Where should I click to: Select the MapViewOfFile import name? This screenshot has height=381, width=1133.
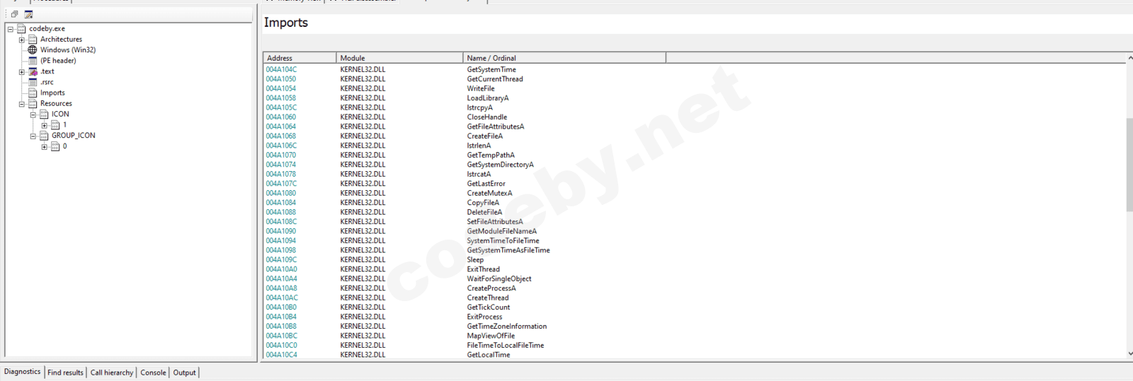(491, 336)
